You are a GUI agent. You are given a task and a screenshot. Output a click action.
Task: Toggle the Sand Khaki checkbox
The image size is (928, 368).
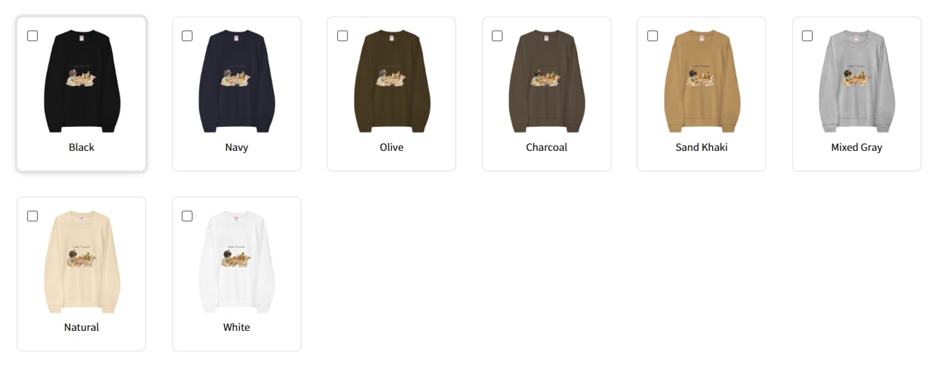(x=652, y=36)
